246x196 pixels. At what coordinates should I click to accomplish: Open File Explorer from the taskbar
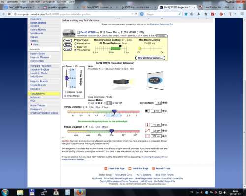pos(20,192)
